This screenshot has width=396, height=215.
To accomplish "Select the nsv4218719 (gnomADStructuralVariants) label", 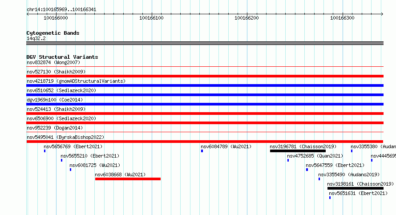I will 76,81.
